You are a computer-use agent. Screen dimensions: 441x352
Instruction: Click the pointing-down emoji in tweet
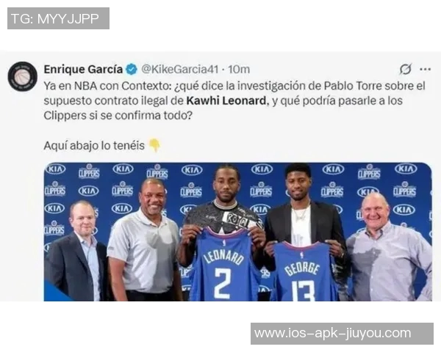(x=154, y=145)
